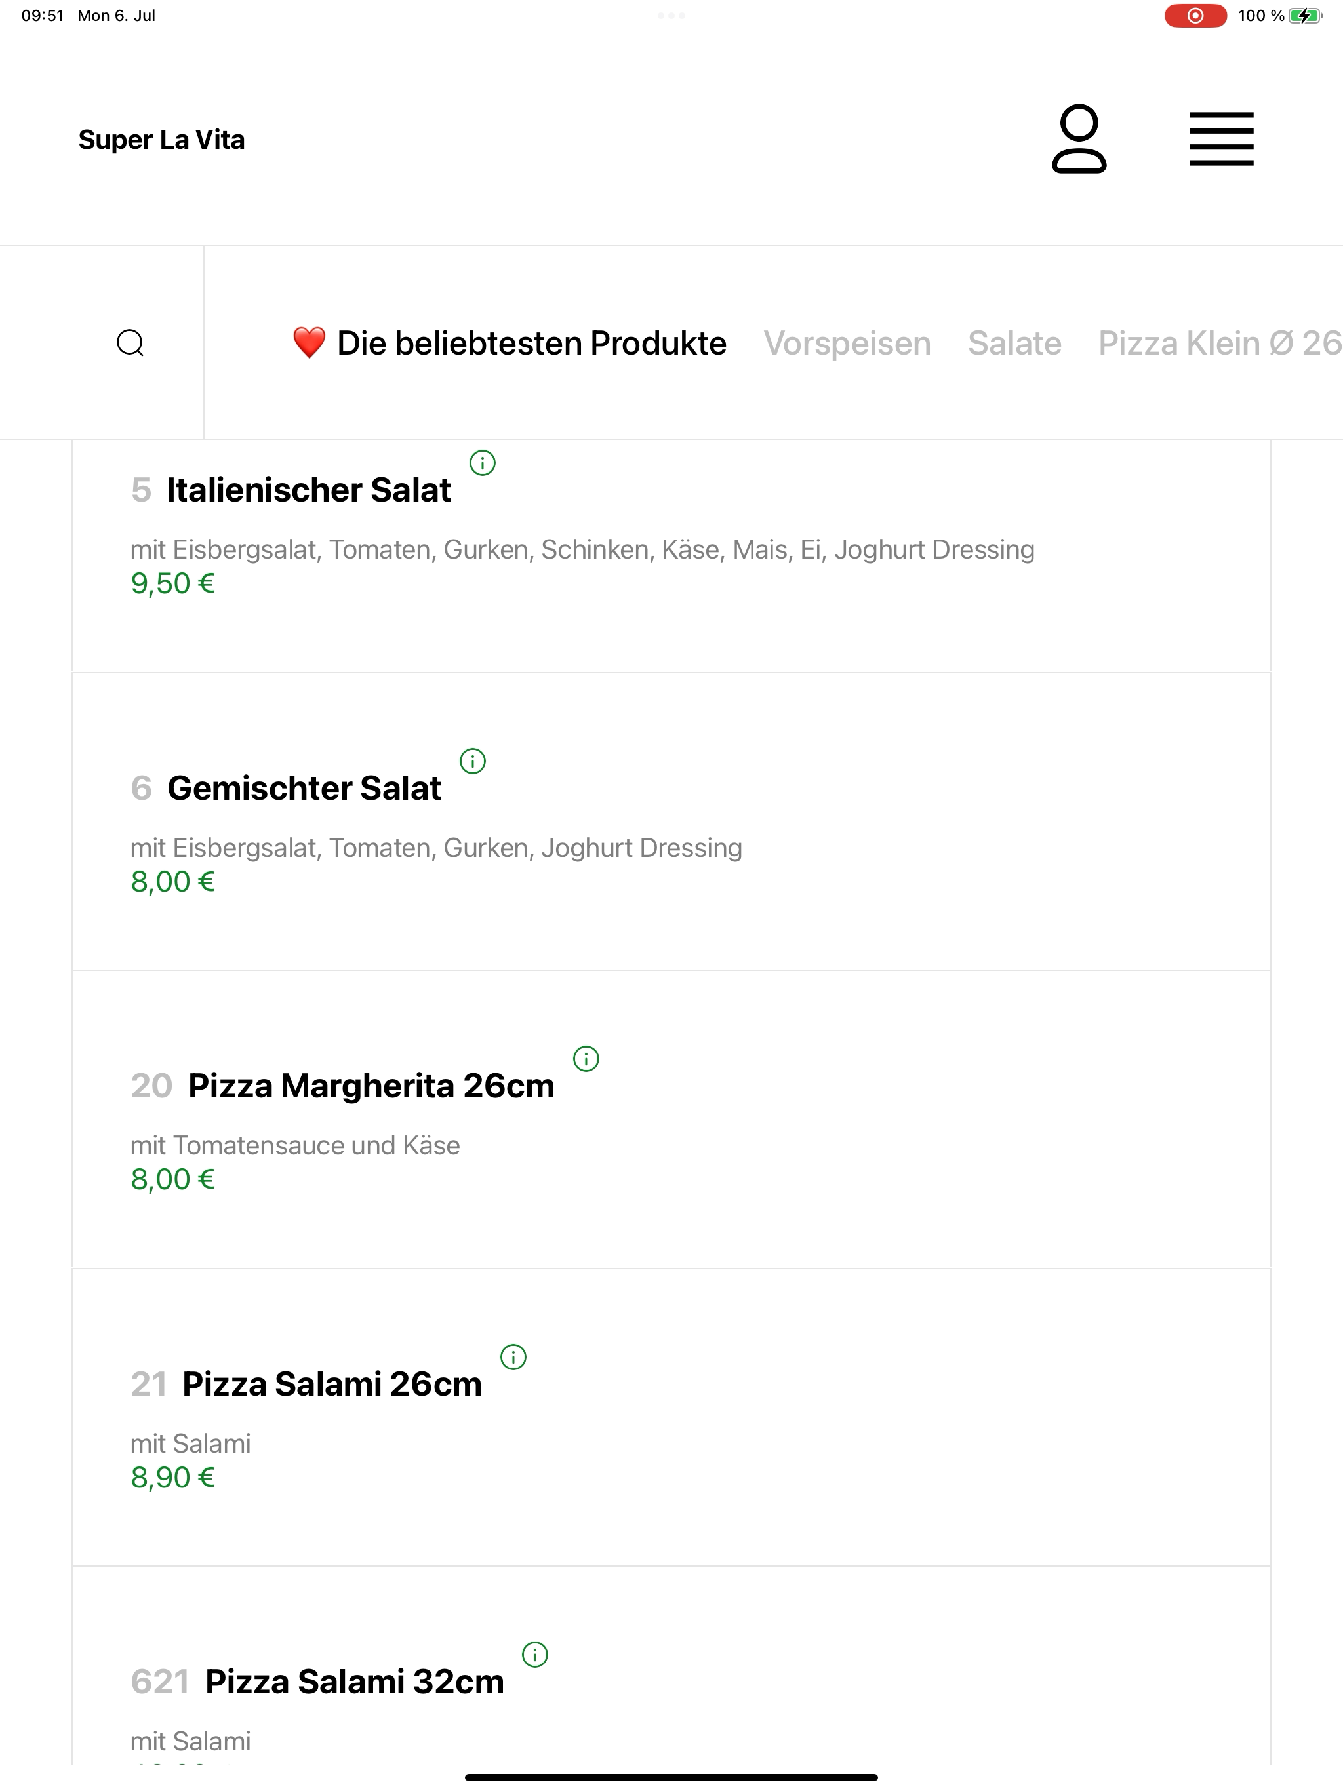Choose Pizza Salami 26cm product

click(671, 1418)
